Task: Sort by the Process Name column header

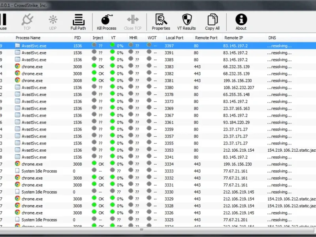Action: (x=28, y=38)
